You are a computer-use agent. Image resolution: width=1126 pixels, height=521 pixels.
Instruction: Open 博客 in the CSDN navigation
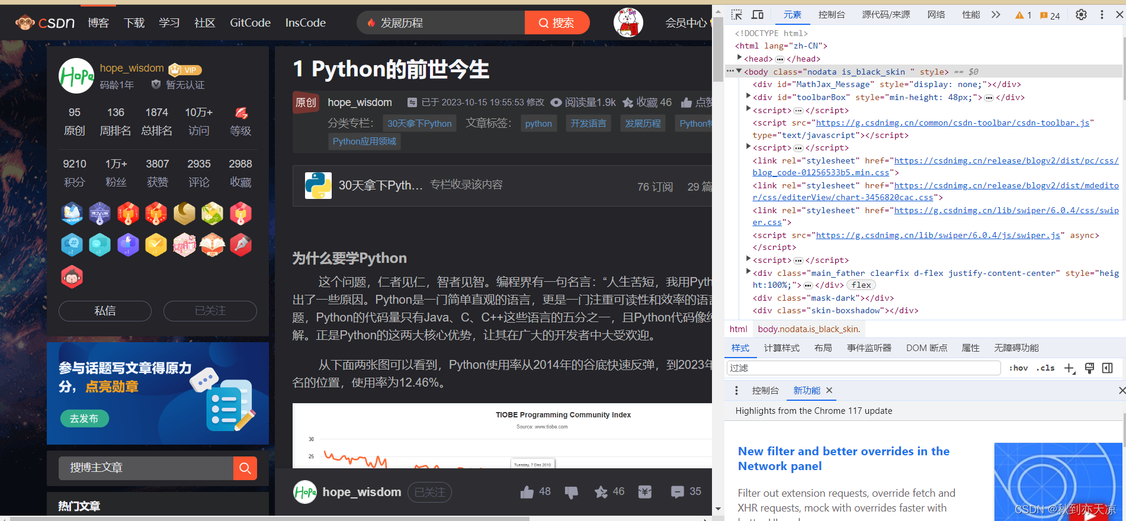click(x=98, y=23)
